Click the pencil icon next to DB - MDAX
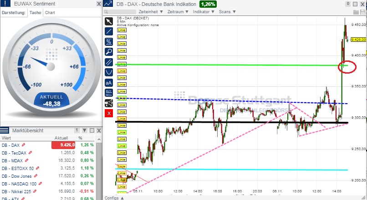This screenshot has width=367, height=200. 26,160
